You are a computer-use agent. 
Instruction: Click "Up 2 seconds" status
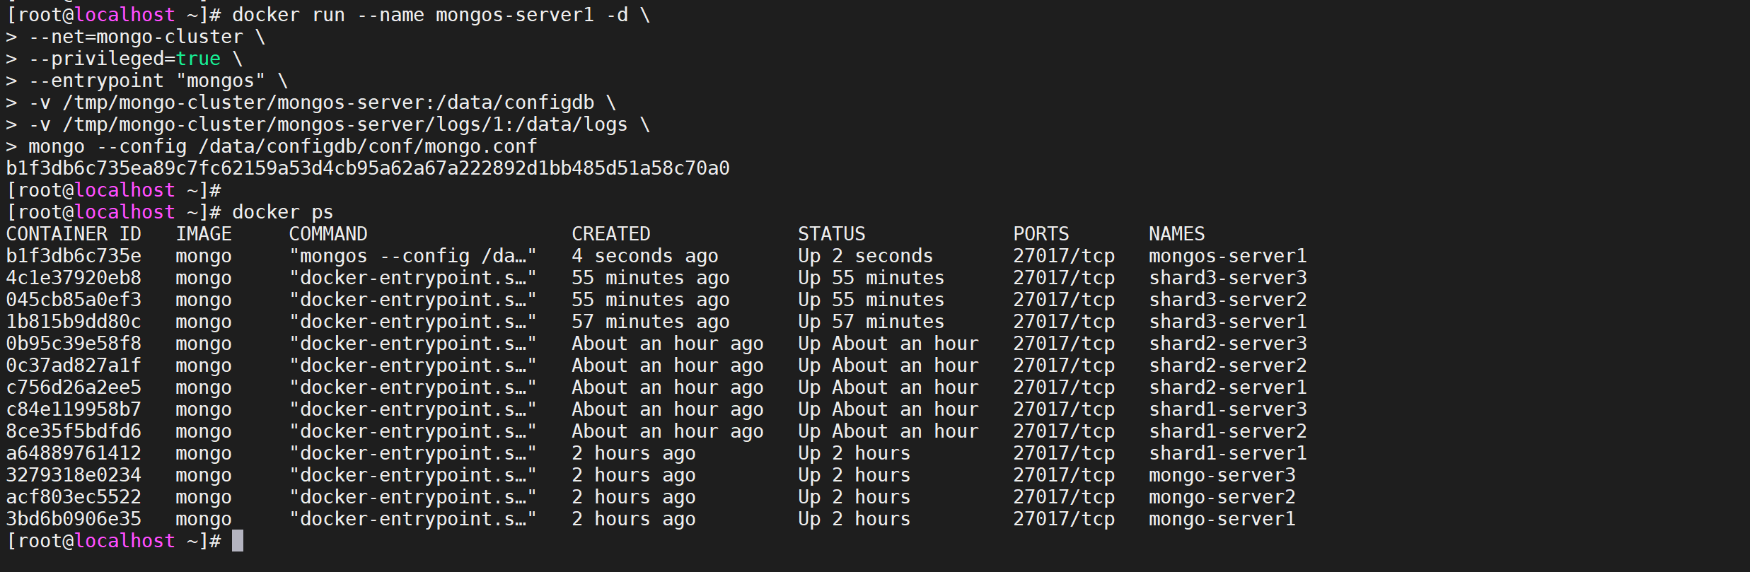click(x=866, y=256)
